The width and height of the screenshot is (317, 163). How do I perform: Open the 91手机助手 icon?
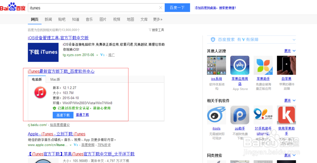coord(263,115)
